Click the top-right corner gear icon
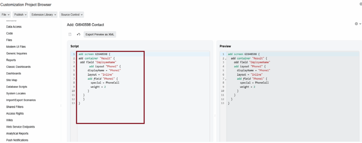This screenshot has width=362, height=143. coord(360,4)
